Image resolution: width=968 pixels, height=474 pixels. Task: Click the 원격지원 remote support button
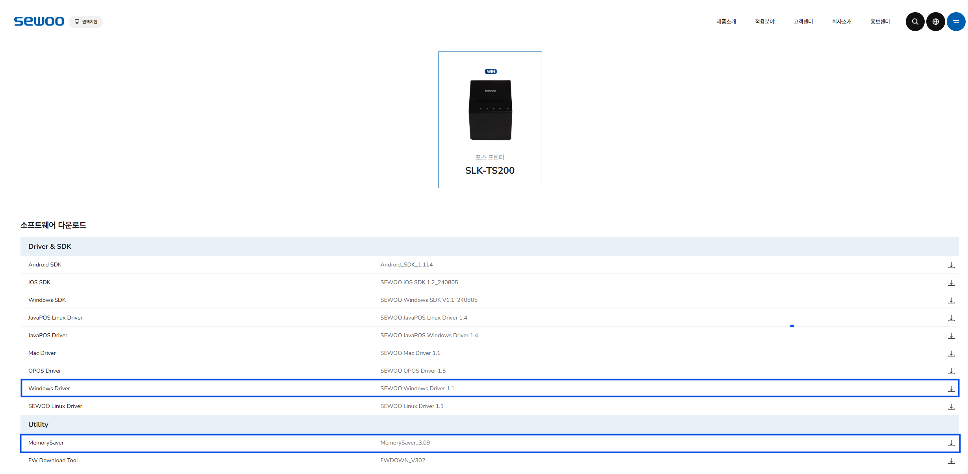tap(86, 22)
